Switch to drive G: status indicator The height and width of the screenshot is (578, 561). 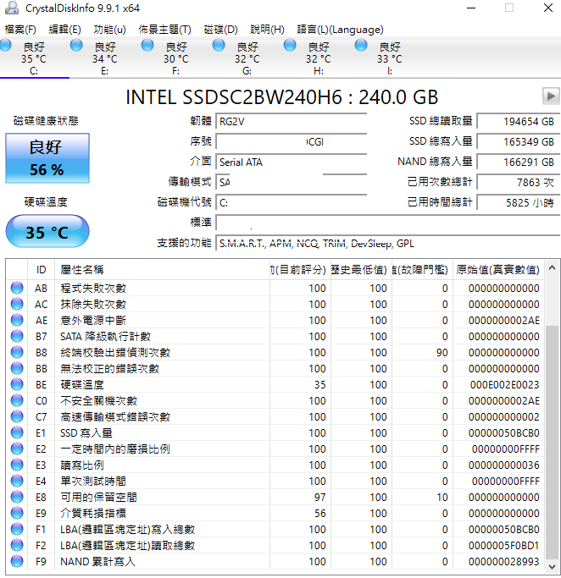click(219, 46)
